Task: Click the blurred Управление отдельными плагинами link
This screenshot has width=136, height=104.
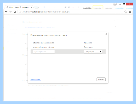Action: (x=40, y=28)
